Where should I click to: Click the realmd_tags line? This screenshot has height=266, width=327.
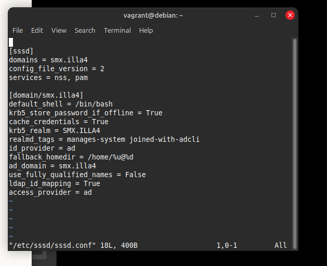pos(104,139)
